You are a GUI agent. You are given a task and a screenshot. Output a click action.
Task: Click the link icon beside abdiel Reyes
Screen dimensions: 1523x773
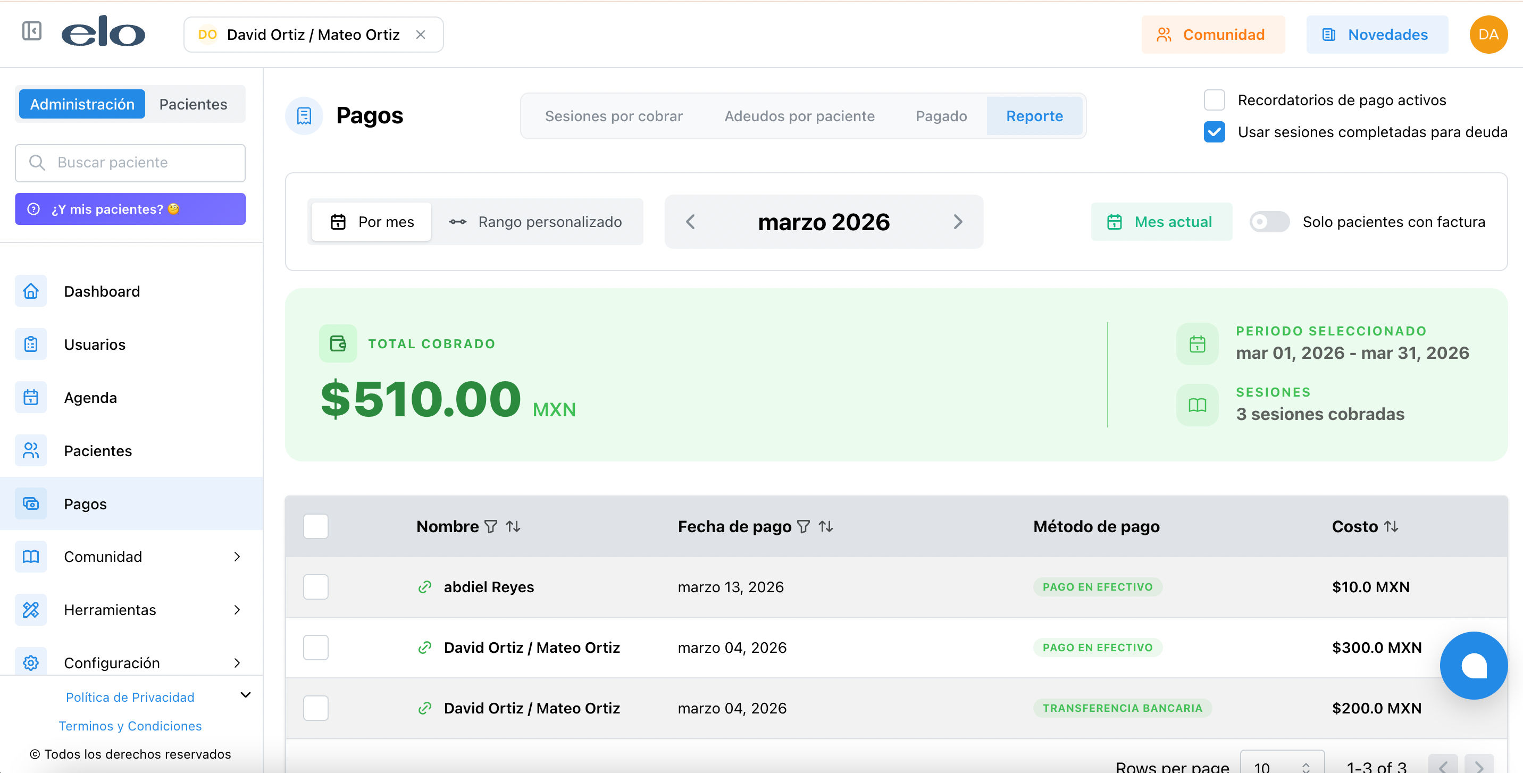424,587
